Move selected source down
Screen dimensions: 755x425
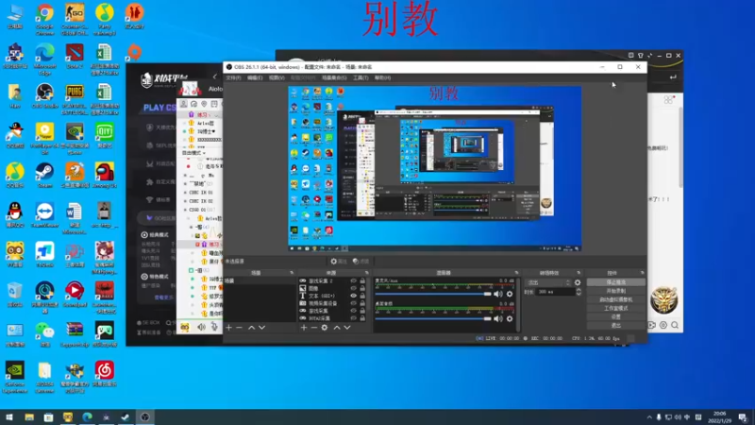click(x=347, y=328)
